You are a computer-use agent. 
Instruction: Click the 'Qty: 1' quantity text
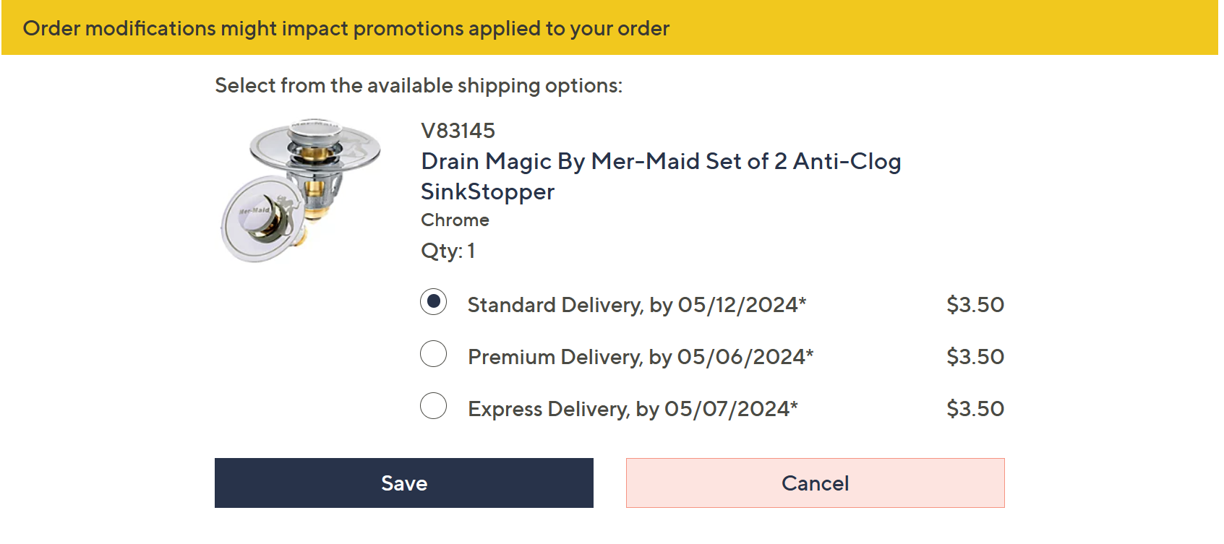(x=448, y=251)
